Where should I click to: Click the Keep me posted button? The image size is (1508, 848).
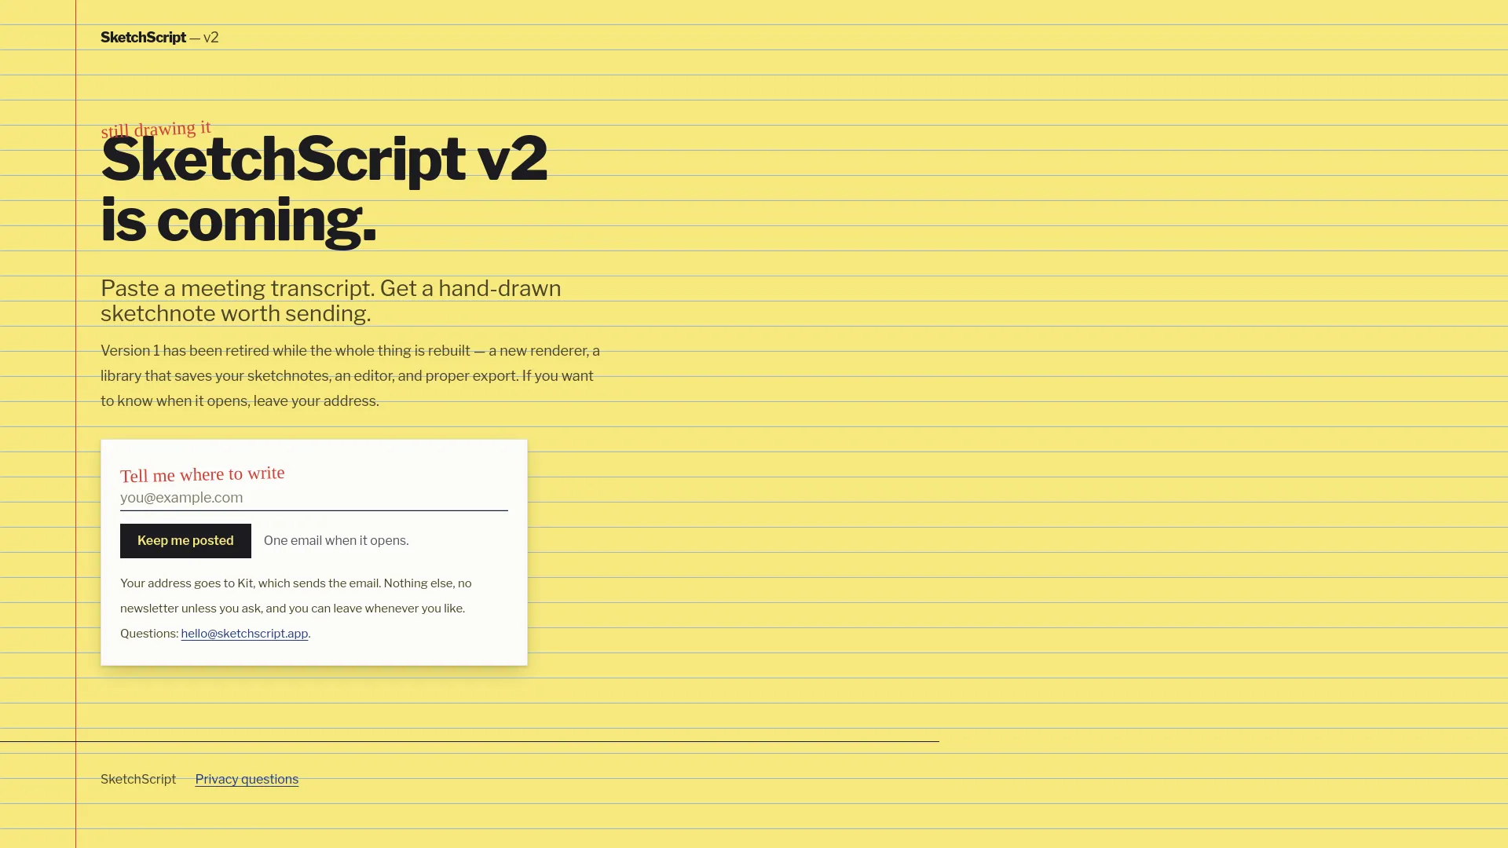pos(185,541)
